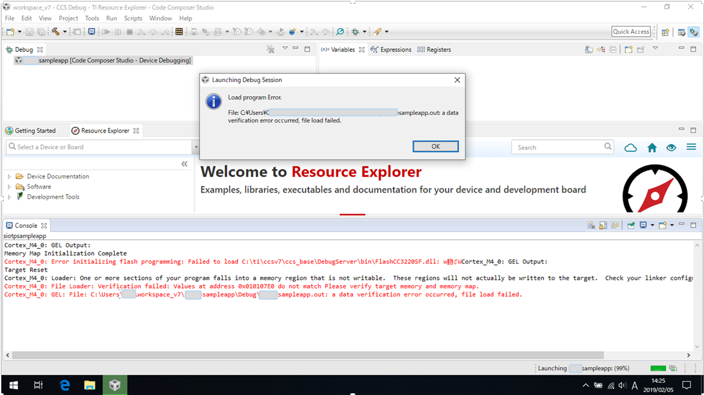704x395 pixels.
Task: Open the File menu
Action: (x=10, y=18)
